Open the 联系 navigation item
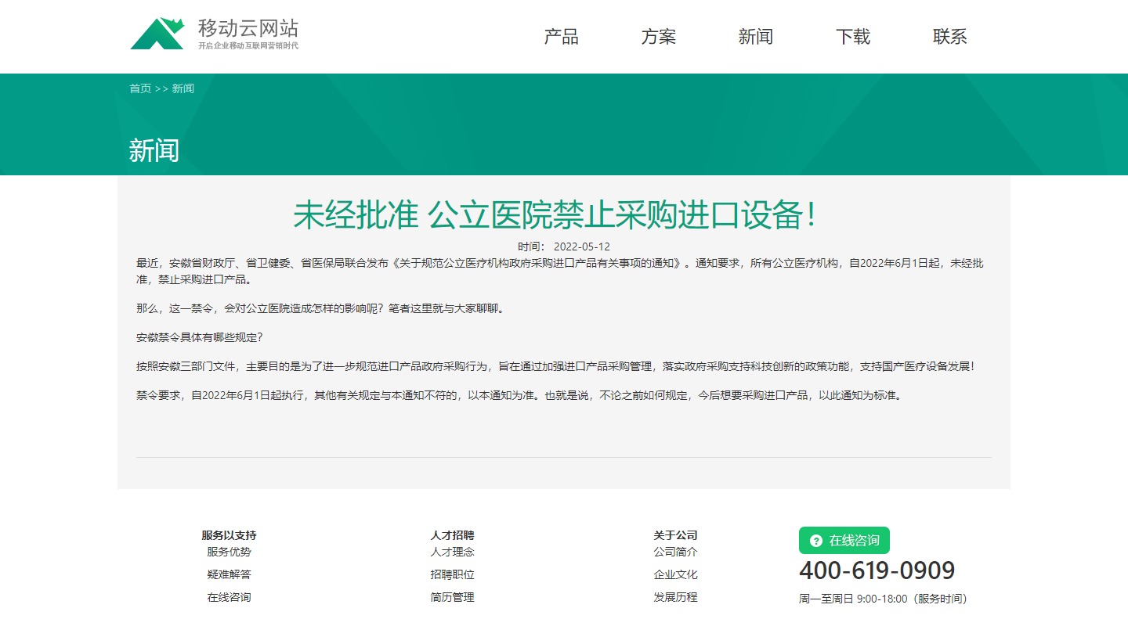Image resolution: width=1128 pixels, height=619 pixels. pos(949,37)
